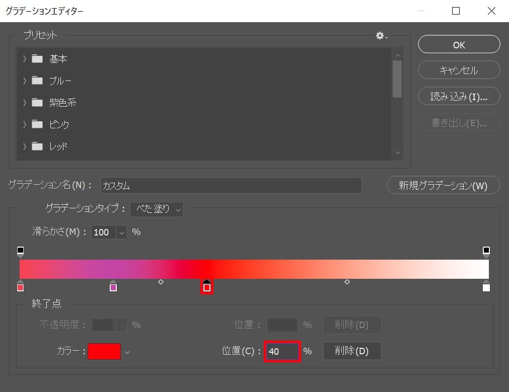The image size is (509, 392).
Task: Click the 削除(D) button next to 位置(C)
Action: [x=352, y=351]
